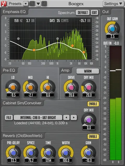Click the OUT/IN -0.0 readout

[x=111, y=43]
